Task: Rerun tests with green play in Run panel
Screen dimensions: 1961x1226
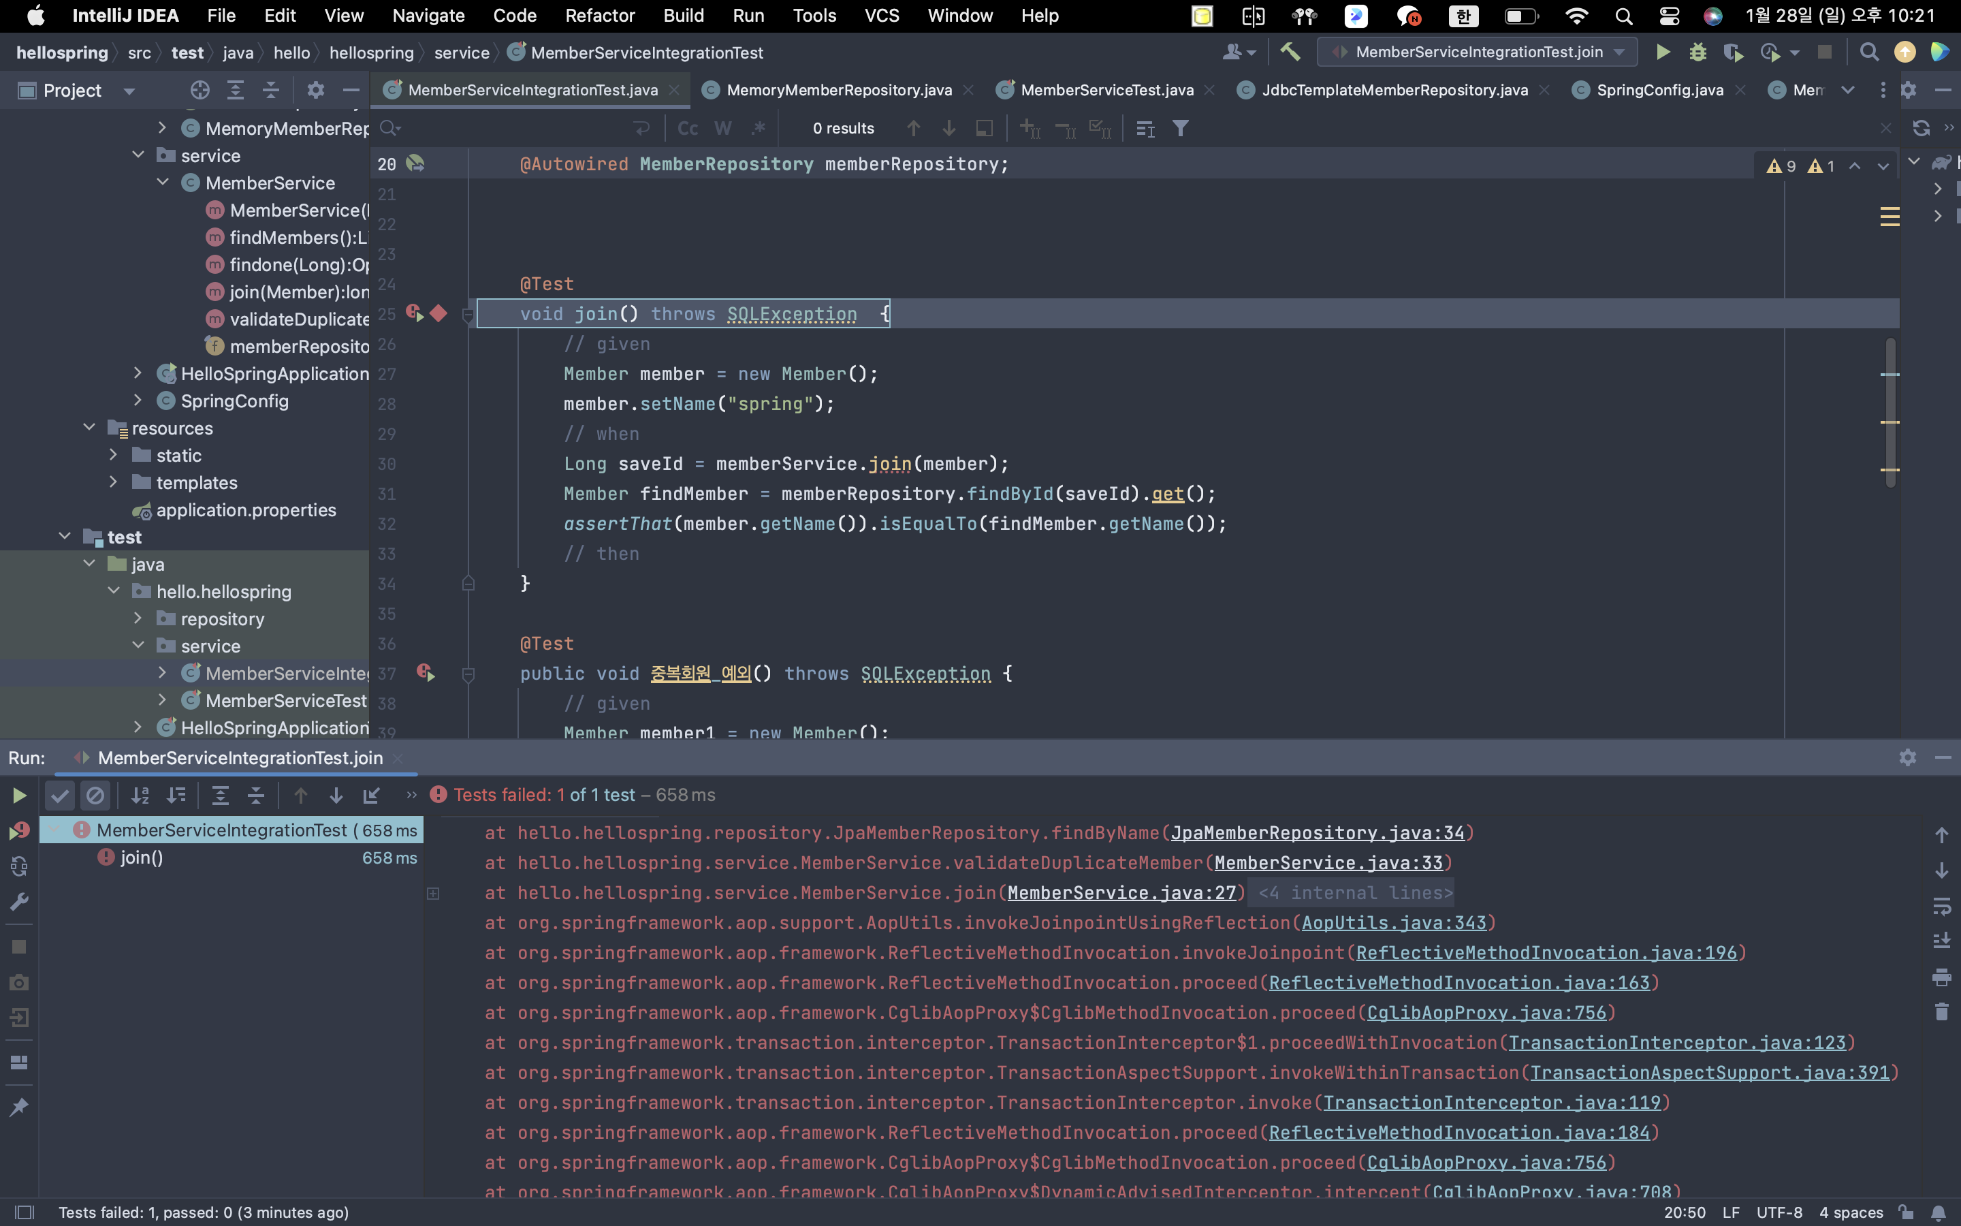Action: coord(18,796)
